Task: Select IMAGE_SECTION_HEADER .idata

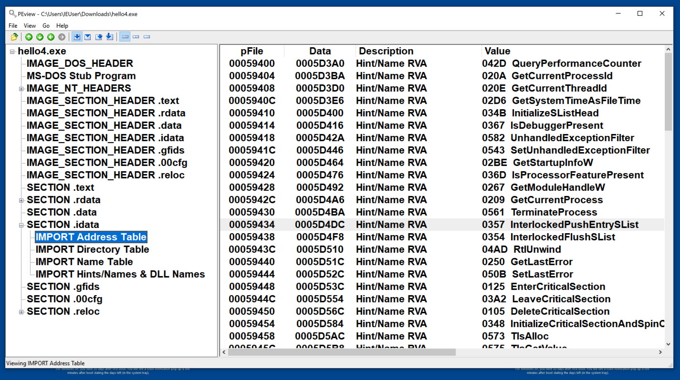Action: (x=105, y=138)
